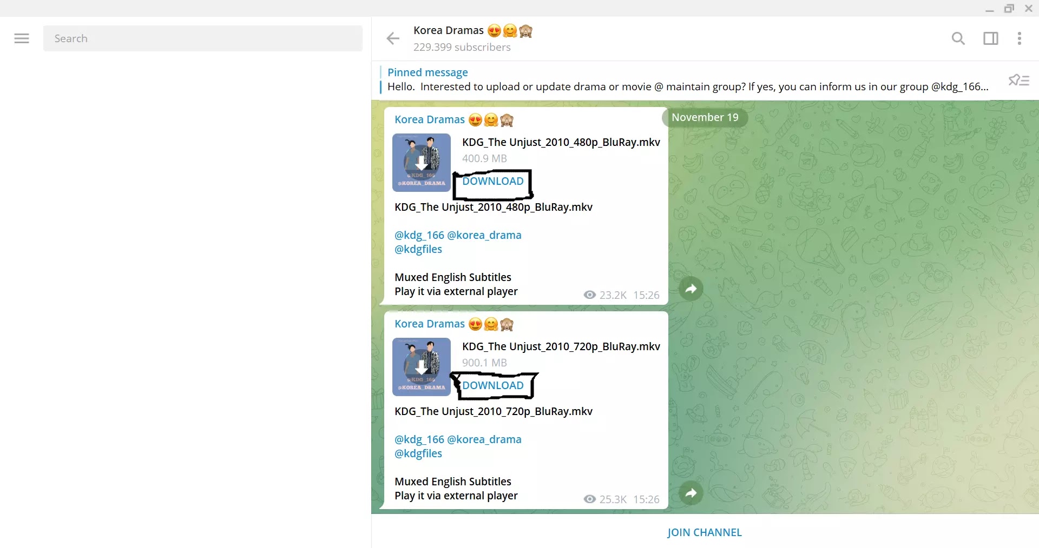The height and width of the screenshot is (548, 1039).
Task: Click the sender name on the 720p message
Action: (454, 324)
